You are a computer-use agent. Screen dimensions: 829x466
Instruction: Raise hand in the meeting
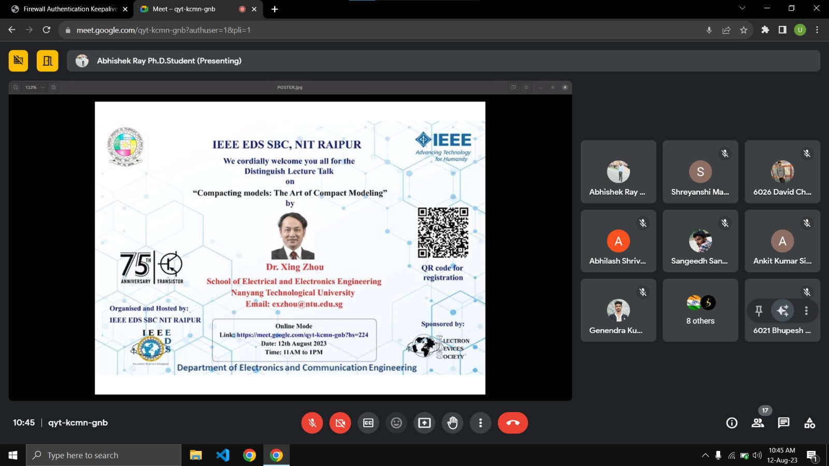point(452,423)
